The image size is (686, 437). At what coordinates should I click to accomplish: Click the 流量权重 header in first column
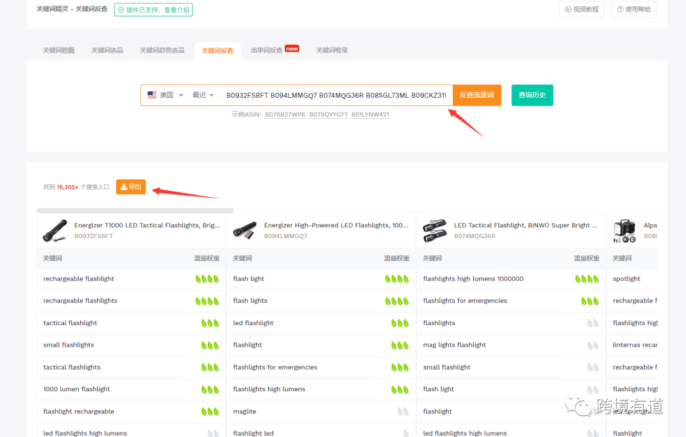click(207, 258)
